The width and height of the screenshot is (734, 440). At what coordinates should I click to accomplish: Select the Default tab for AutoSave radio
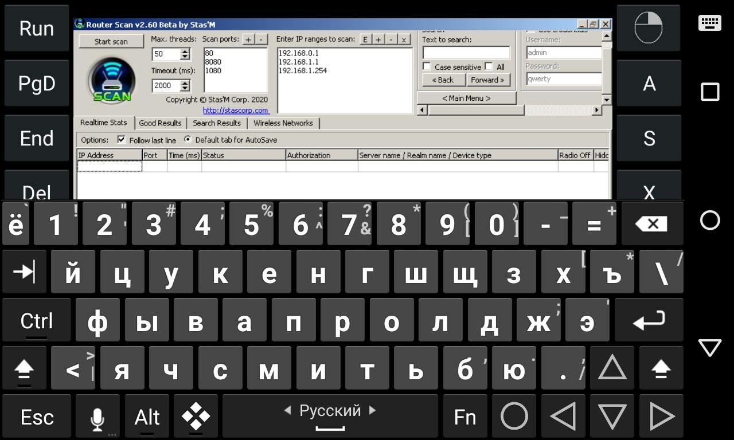pyautogui.click(x=188, y=139)
